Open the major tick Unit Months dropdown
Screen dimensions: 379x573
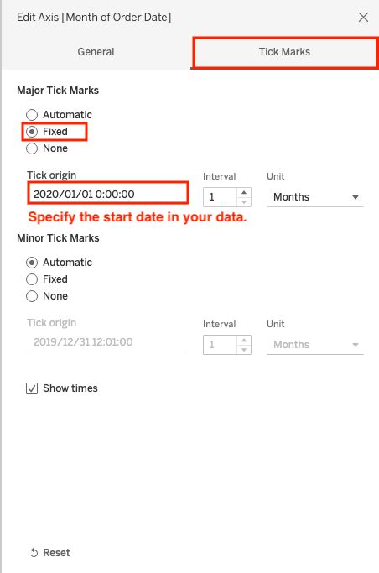[x=315, y=197]
